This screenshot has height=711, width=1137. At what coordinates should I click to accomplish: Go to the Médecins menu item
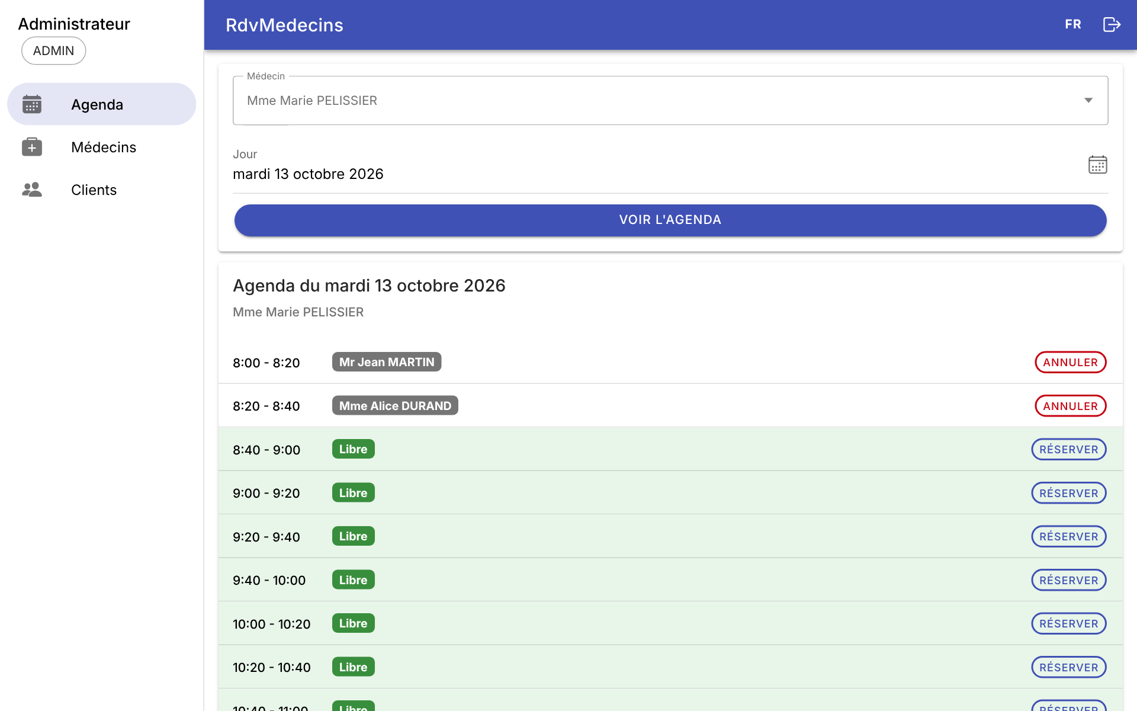point(101,147)
